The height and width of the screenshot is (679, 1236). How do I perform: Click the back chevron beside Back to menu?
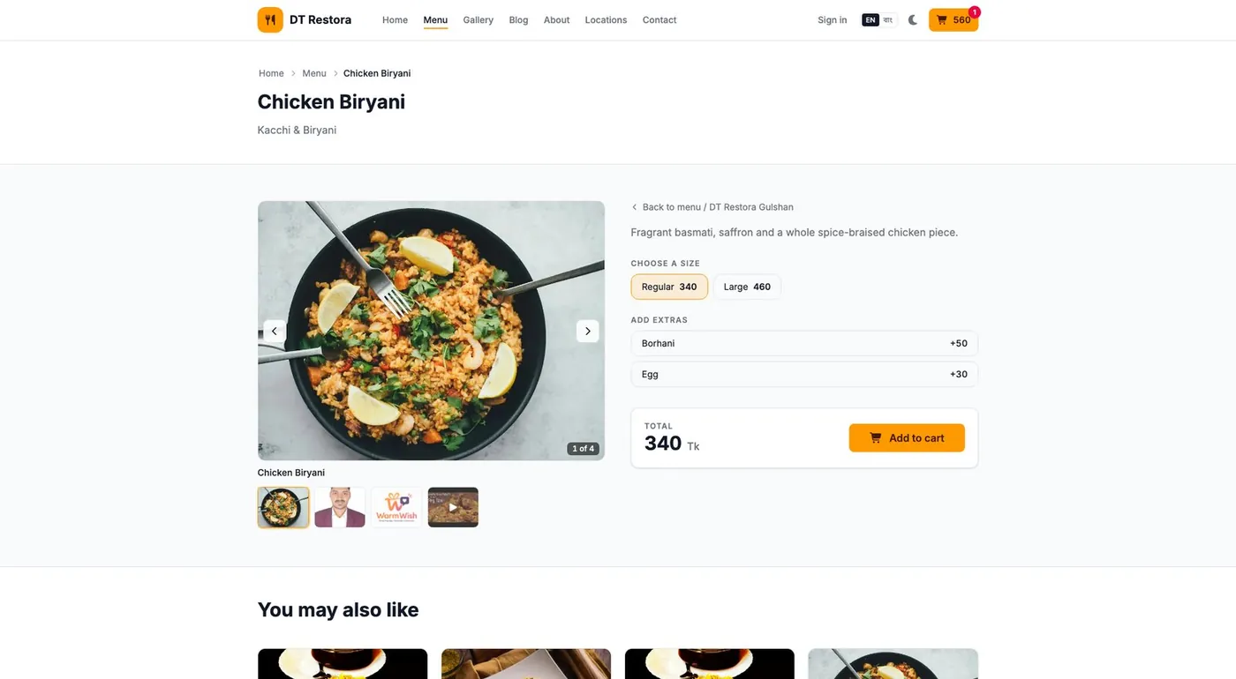coord(635,207)
